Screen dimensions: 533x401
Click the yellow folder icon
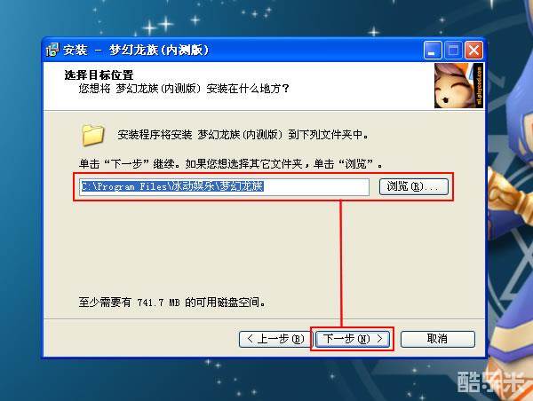click(x=92, y=135)
